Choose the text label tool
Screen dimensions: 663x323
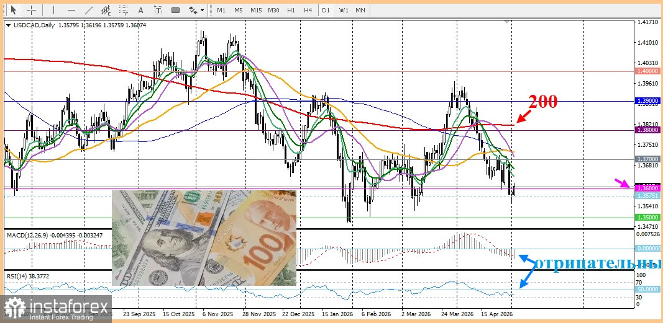click(158, 10)
